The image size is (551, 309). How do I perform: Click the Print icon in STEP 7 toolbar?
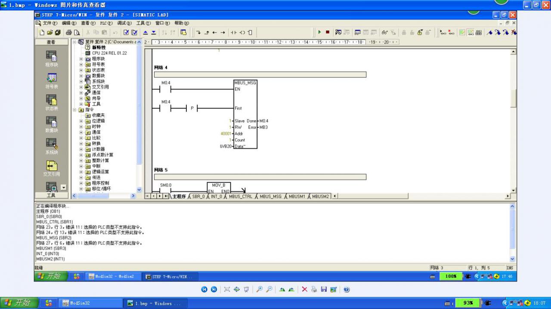tap(69, 32)
